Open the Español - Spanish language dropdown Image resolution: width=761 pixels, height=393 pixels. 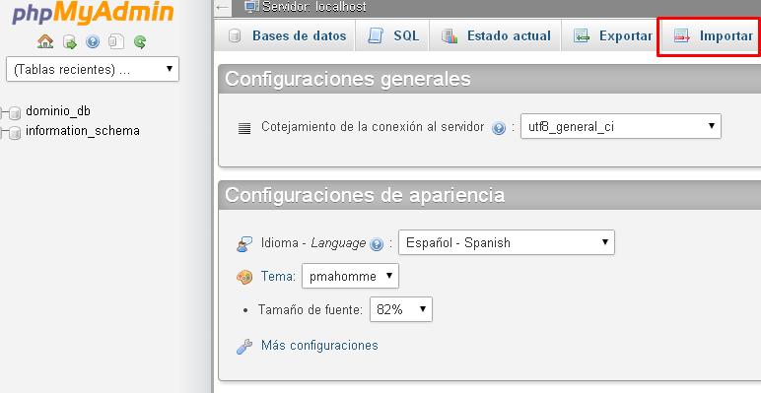pyautogui.click(x=507, y=242)
